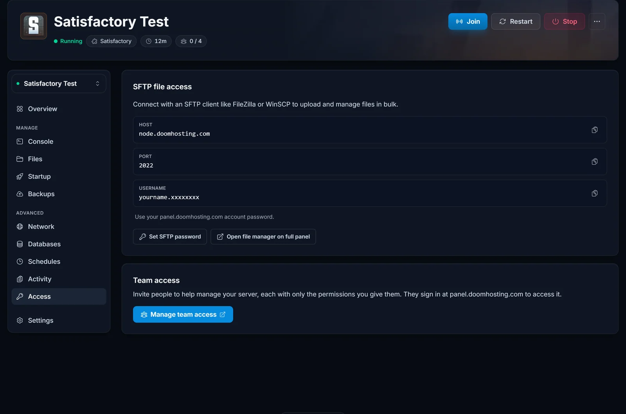The image size is (626, 414).
Task: View the Activity log
Action: tap(59, 279)
